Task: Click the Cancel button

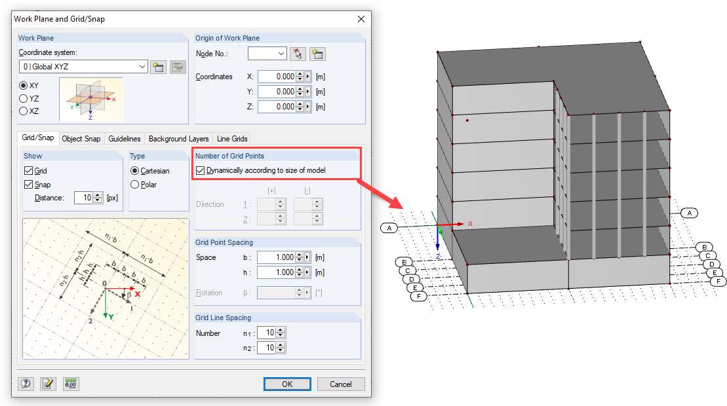Action: point(341,384)
